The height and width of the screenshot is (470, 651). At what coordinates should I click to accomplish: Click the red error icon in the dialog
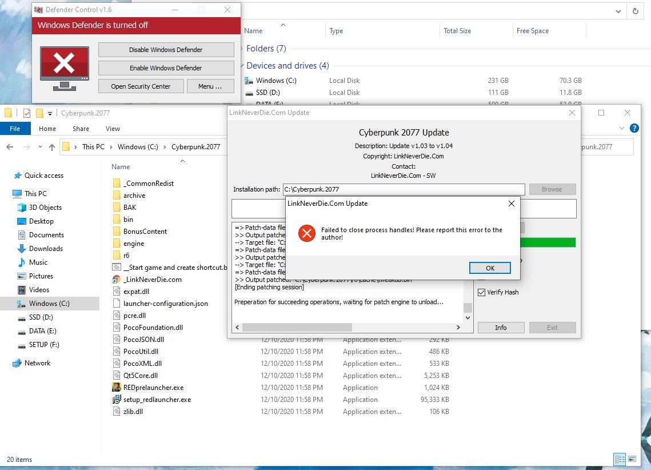coord(307,233)
